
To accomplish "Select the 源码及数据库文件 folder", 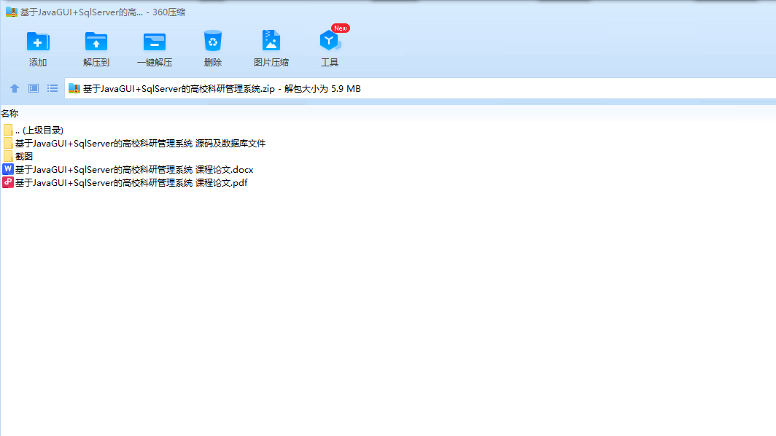I will point(134,144).
